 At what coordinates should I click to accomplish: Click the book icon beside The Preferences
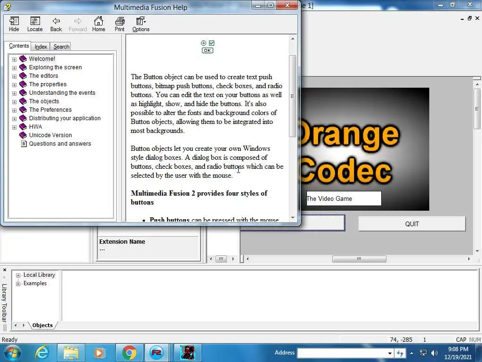tap(23, 109)
